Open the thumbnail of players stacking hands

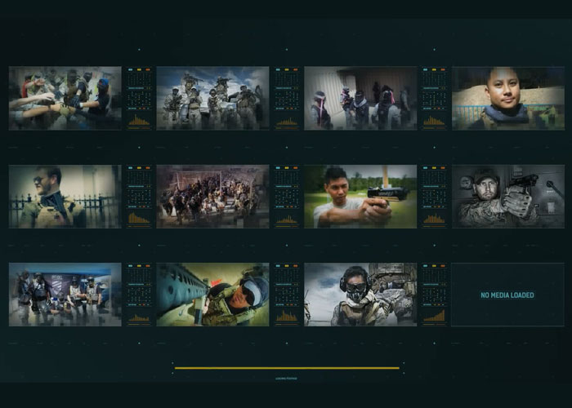point(65,98)
